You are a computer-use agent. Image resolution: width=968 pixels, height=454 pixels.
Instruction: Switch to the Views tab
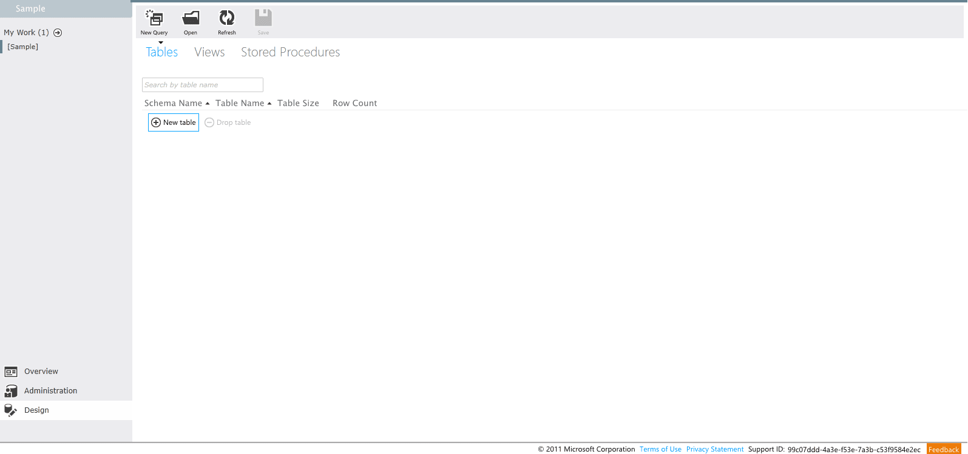(209, 53)
